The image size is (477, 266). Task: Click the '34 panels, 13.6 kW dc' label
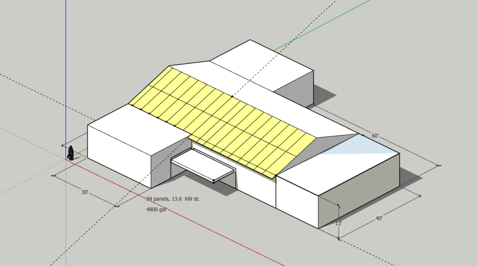click(x=173, y=199)
